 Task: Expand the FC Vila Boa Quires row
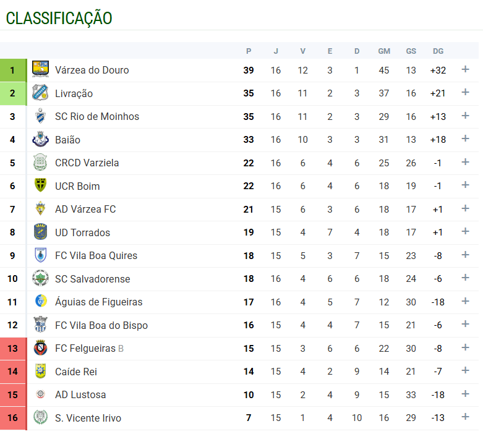(466, 255)
